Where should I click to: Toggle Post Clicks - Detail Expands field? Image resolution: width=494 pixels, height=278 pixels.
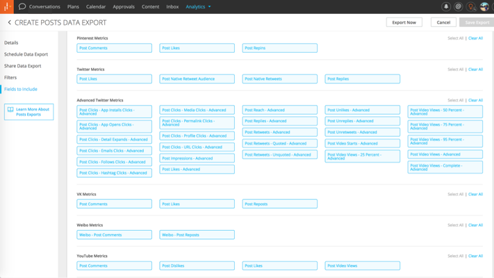coord(115,139)
